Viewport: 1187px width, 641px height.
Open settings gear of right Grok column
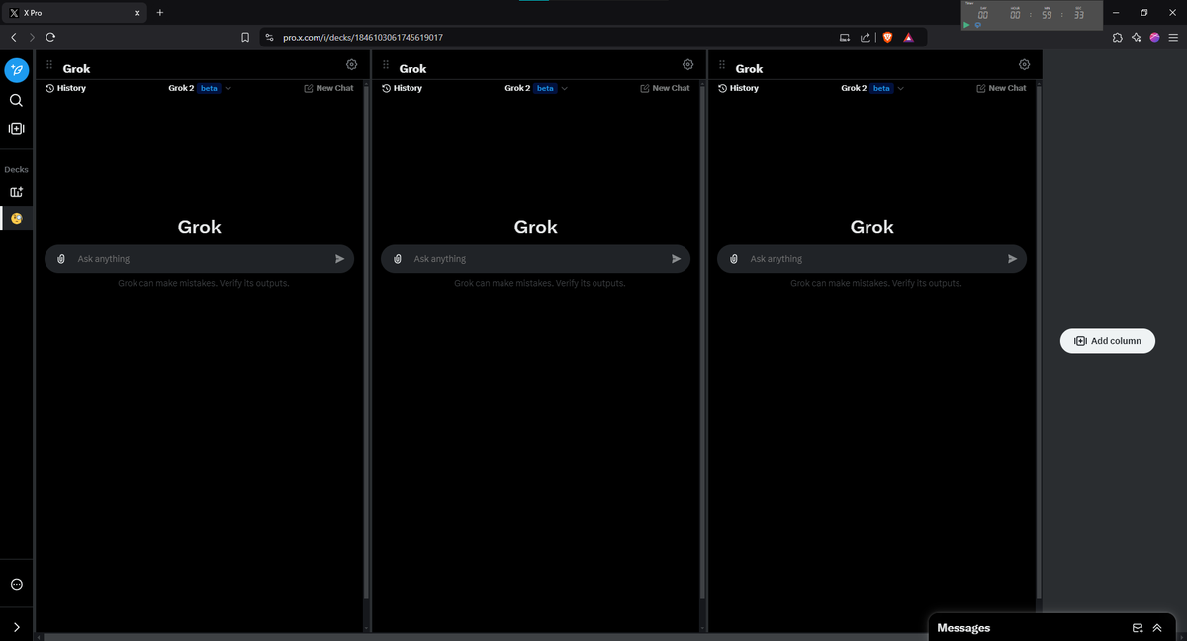[x=1025, y=65]
